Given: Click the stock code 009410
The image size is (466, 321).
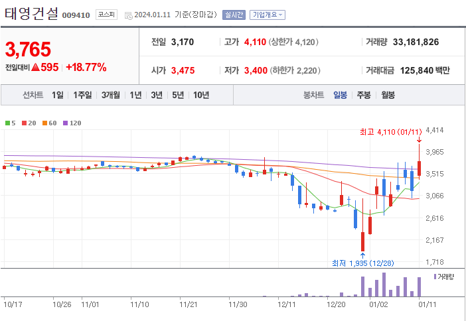Looking at the screenshot, I should 76,15.
